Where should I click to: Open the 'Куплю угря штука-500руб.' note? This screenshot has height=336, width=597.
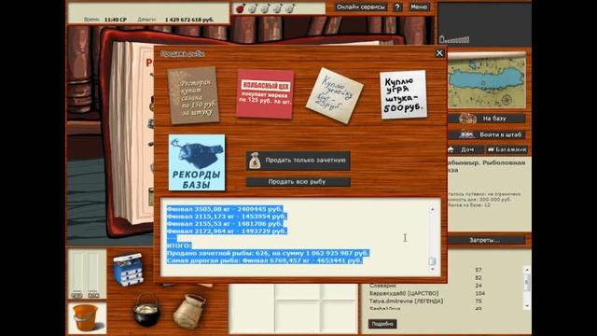tap(403, 94)
